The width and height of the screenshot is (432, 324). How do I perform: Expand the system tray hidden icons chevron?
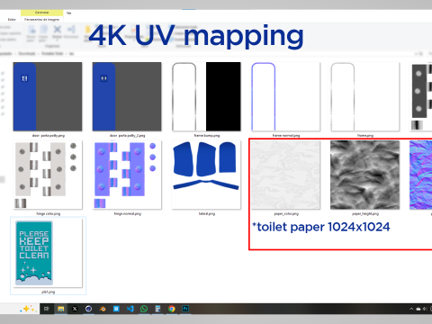(411, 309)
